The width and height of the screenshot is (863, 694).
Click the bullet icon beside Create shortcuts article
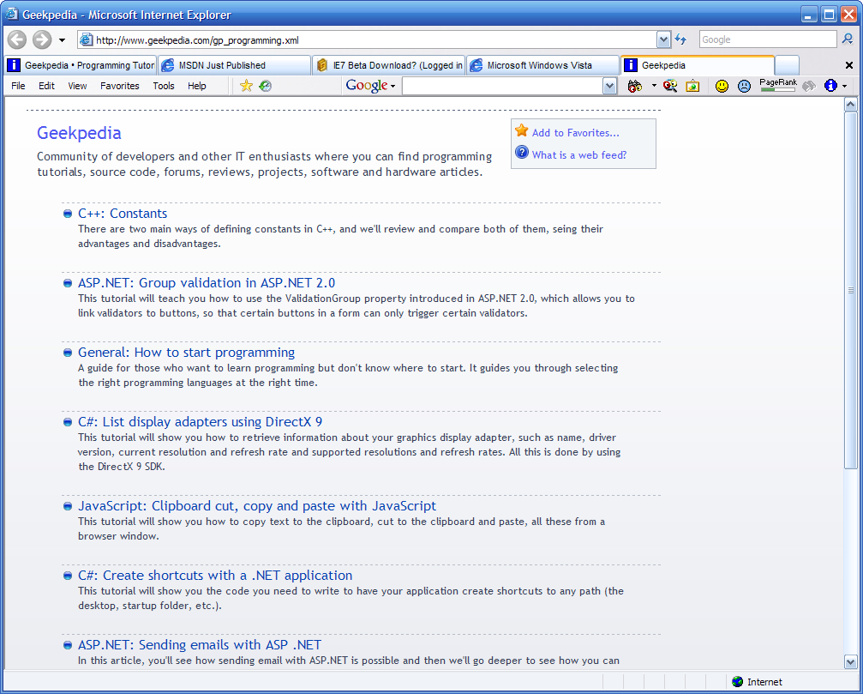point(68,576)
